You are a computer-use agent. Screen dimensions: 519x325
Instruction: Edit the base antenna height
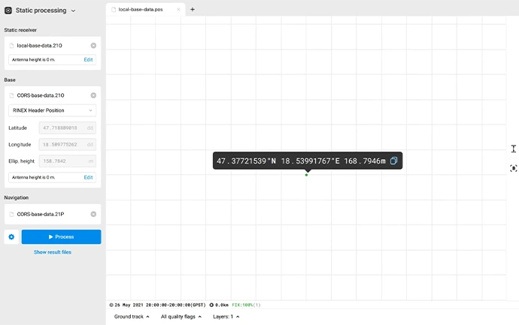pyautogui.click(x=88, y=177)
